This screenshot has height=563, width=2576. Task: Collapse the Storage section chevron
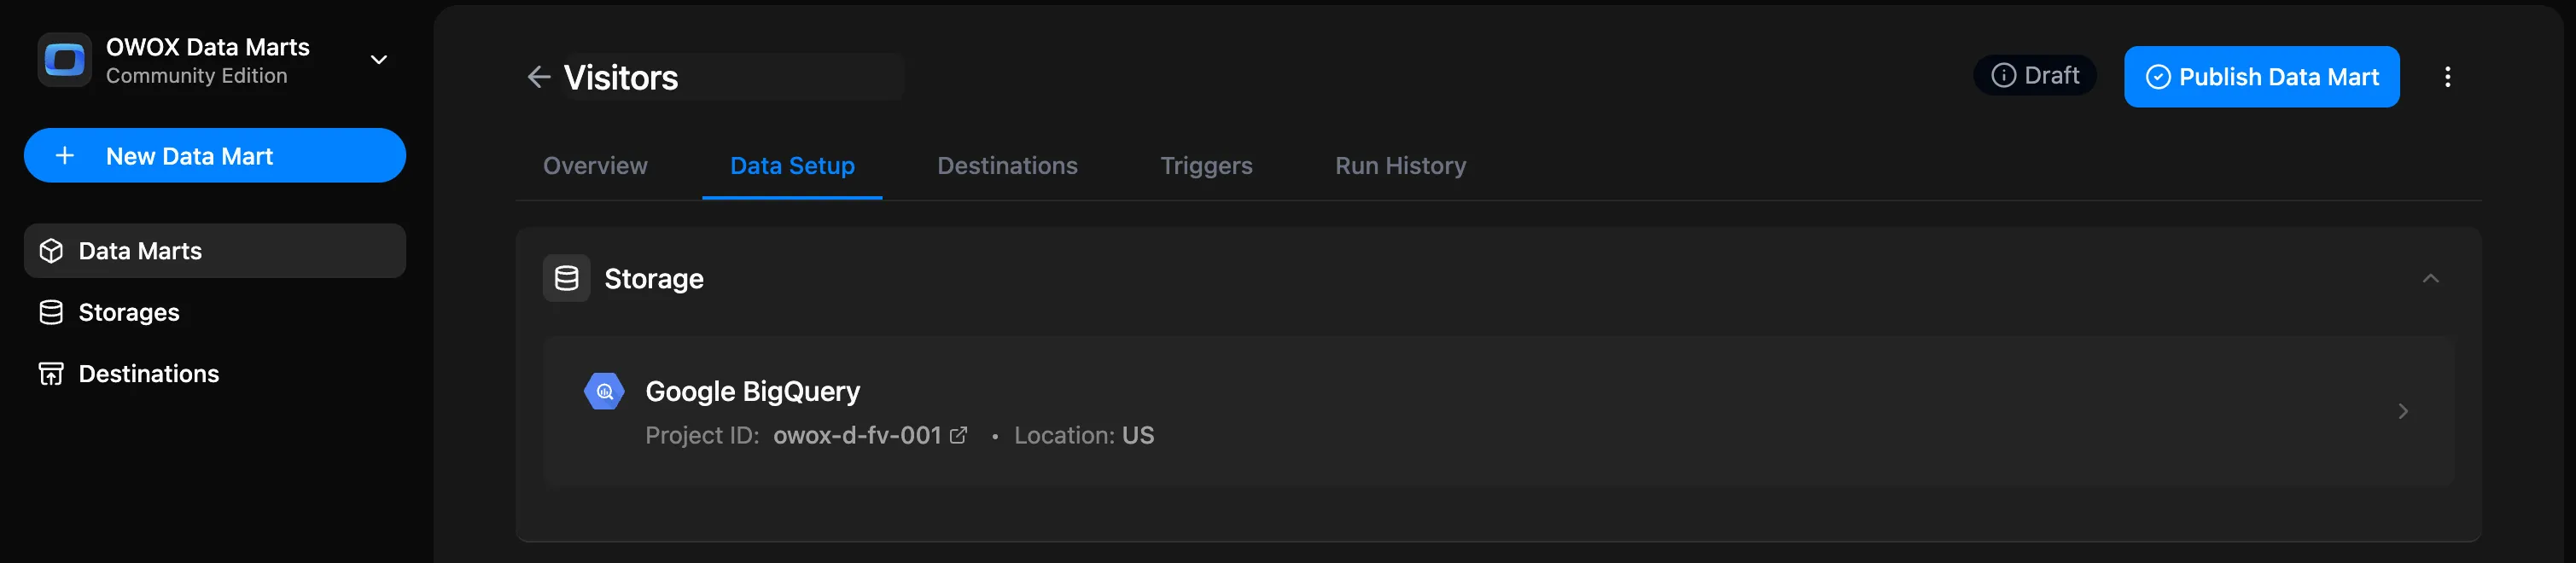coord(2430,279)
